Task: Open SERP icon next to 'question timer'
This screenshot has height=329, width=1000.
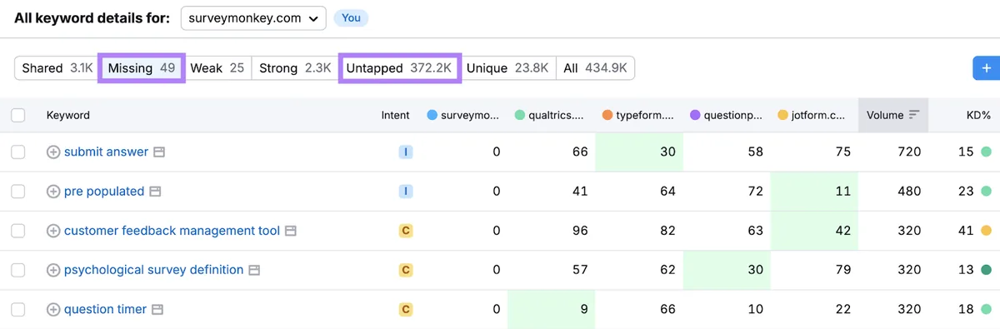Action: point(157,310)
